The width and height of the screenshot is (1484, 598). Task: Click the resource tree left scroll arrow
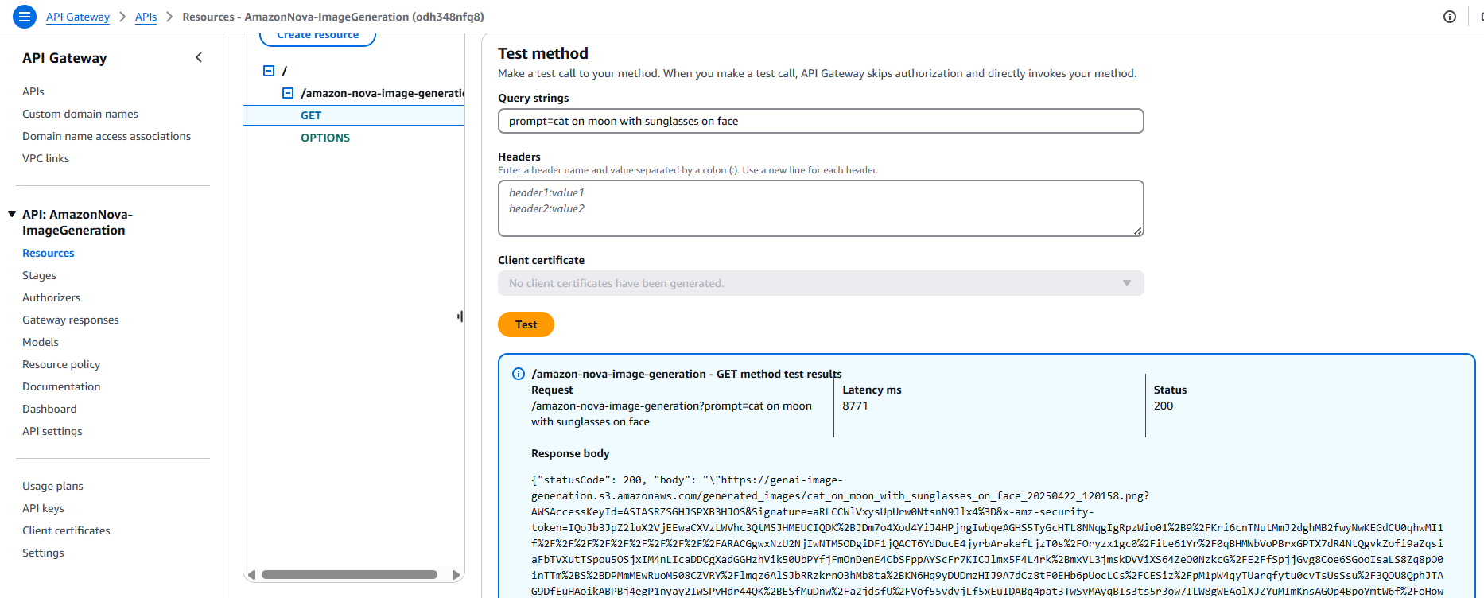(x=251, y=574)
